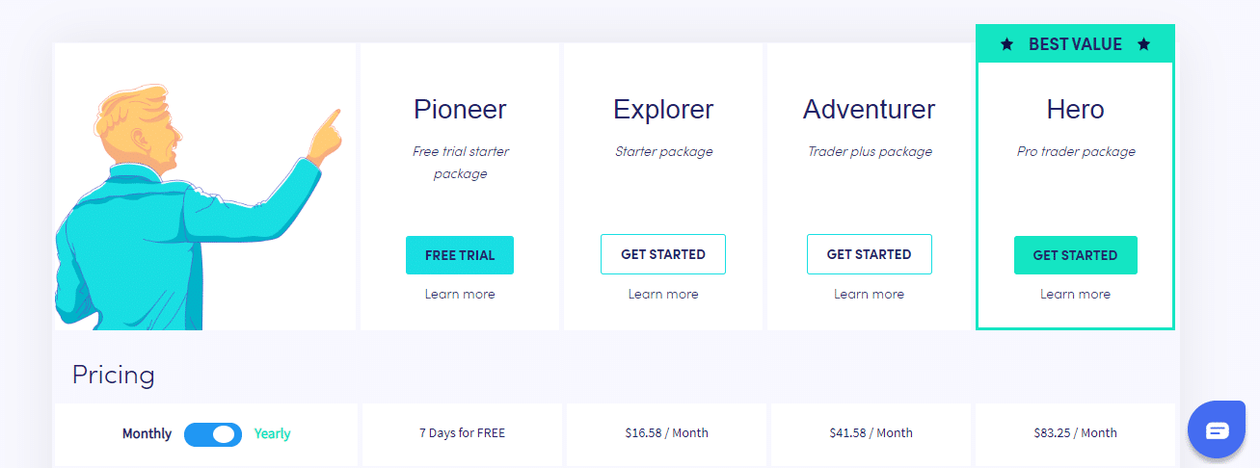
Task: Toggle the Monthly/Yearly billing switch
Action: (213, 434)
